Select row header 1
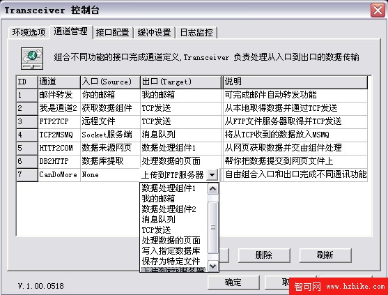This screenshot has height=295, width=388. pyautogui.click(x=27, y=95)
